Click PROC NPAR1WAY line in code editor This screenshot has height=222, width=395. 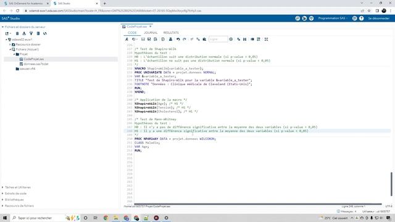point(175,139)
